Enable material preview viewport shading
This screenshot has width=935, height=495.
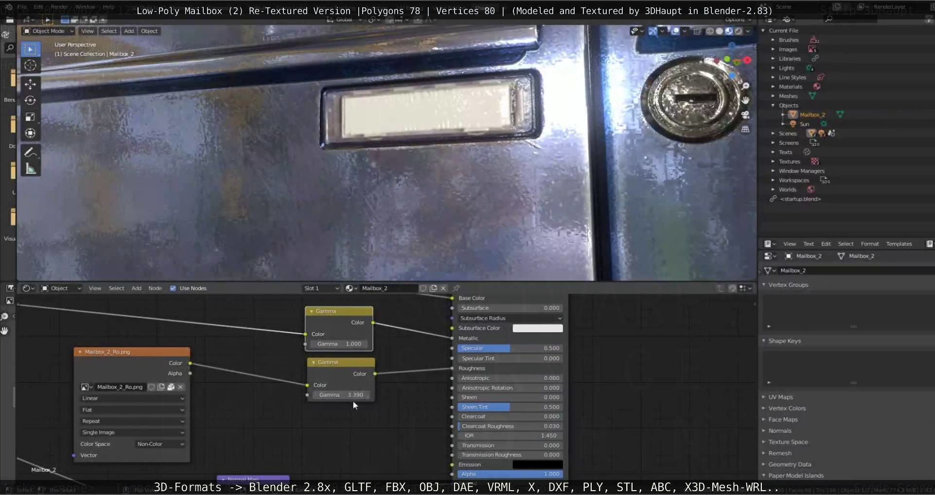tap(729, 31)
